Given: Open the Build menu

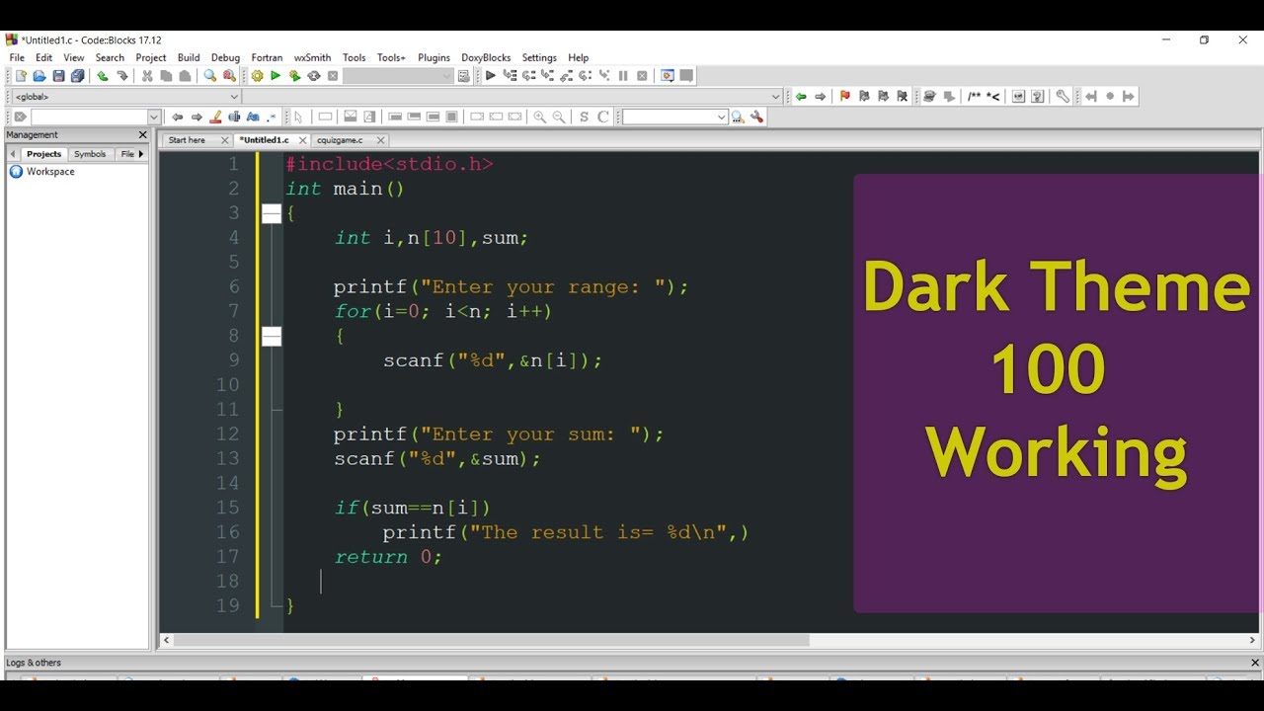Looking at the screenshot, I should point(189,57).
